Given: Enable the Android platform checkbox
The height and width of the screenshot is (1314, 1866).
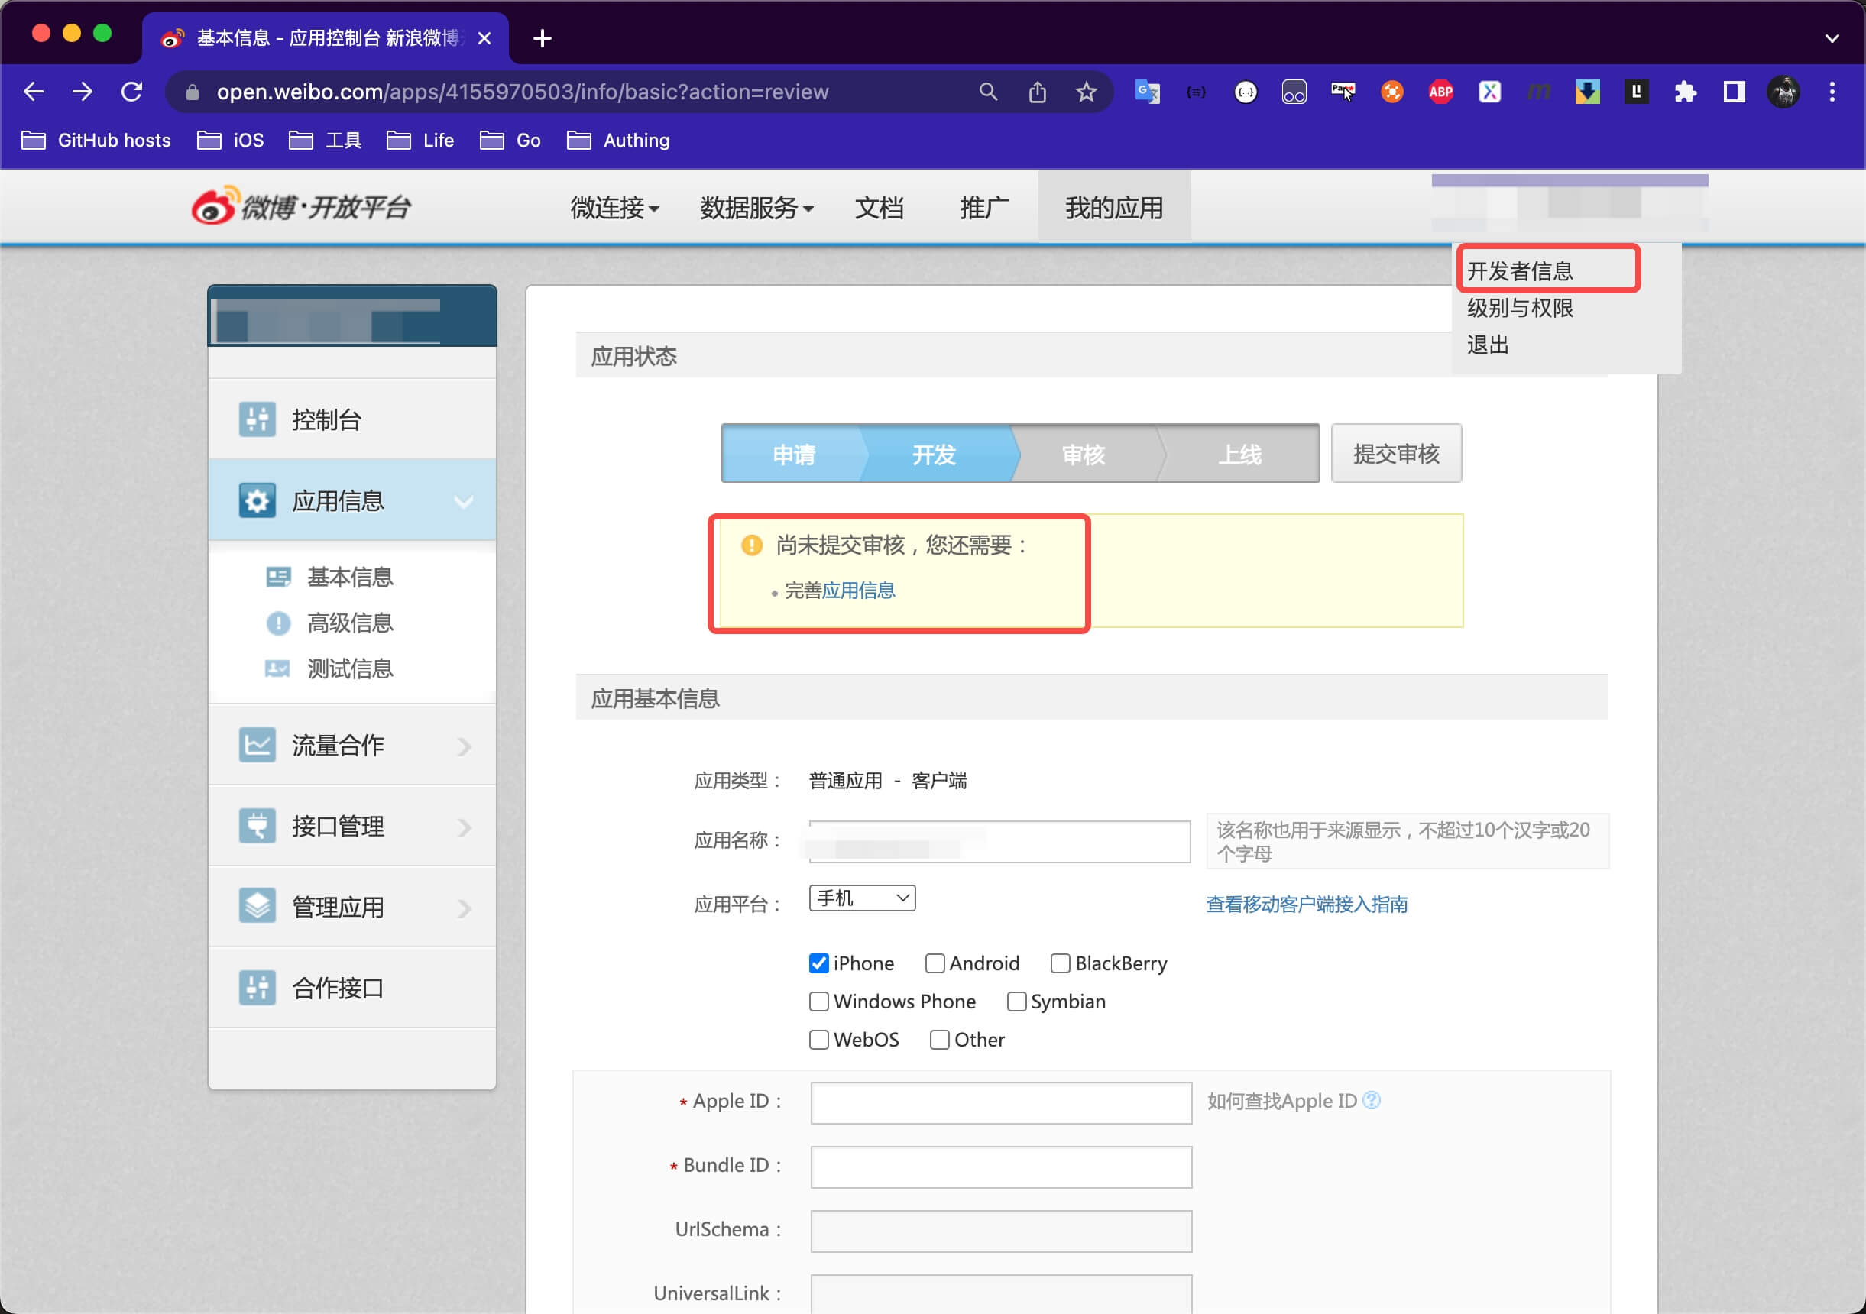Looking at the screenshot, I should tap(935, 963).
